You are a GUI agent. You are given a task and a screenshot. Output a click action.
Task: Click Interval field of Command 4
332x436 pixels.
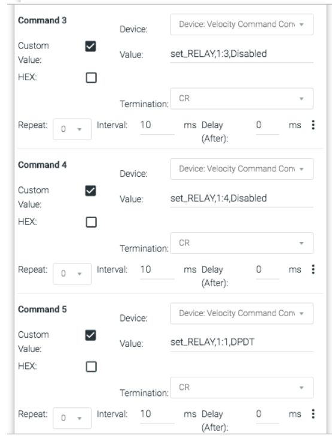(x=157, y=270)
